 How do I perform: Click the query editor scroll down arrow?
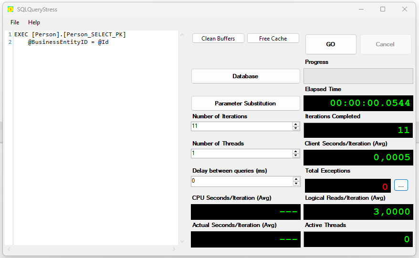[182, 241]
